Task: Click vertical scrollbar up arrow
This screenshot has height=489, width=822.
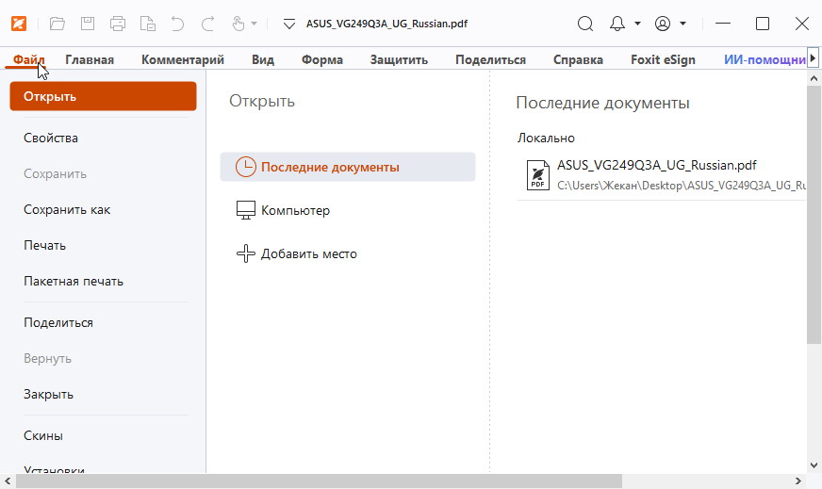Action: (814, 78)
